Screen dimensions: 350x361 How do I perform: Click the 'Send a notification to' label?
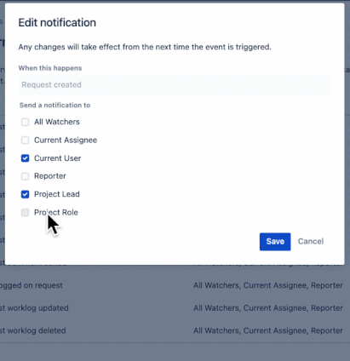pyautogui.click(x=55, y=106)
